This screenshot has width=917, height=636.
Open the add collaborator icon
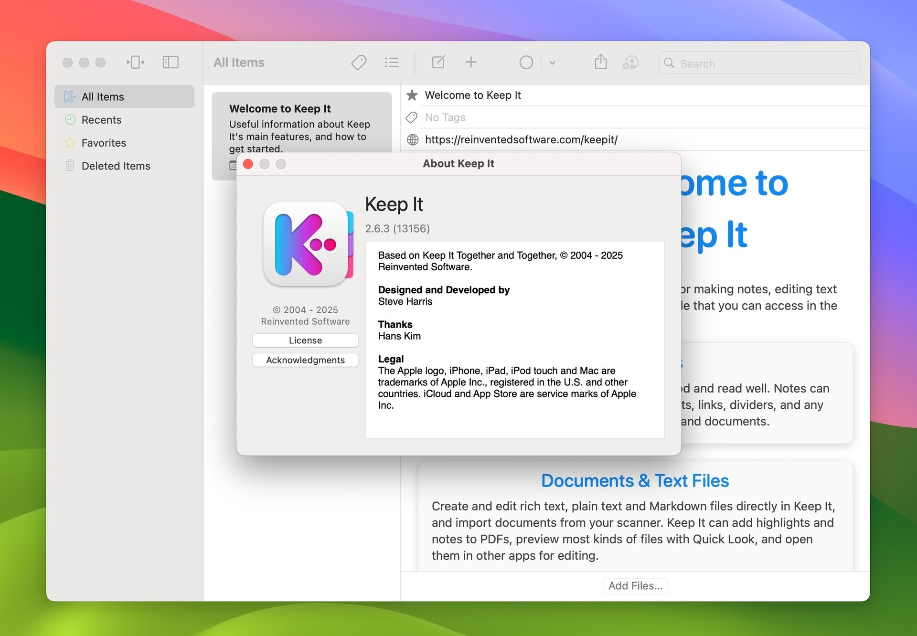click(x=630, y=63)
